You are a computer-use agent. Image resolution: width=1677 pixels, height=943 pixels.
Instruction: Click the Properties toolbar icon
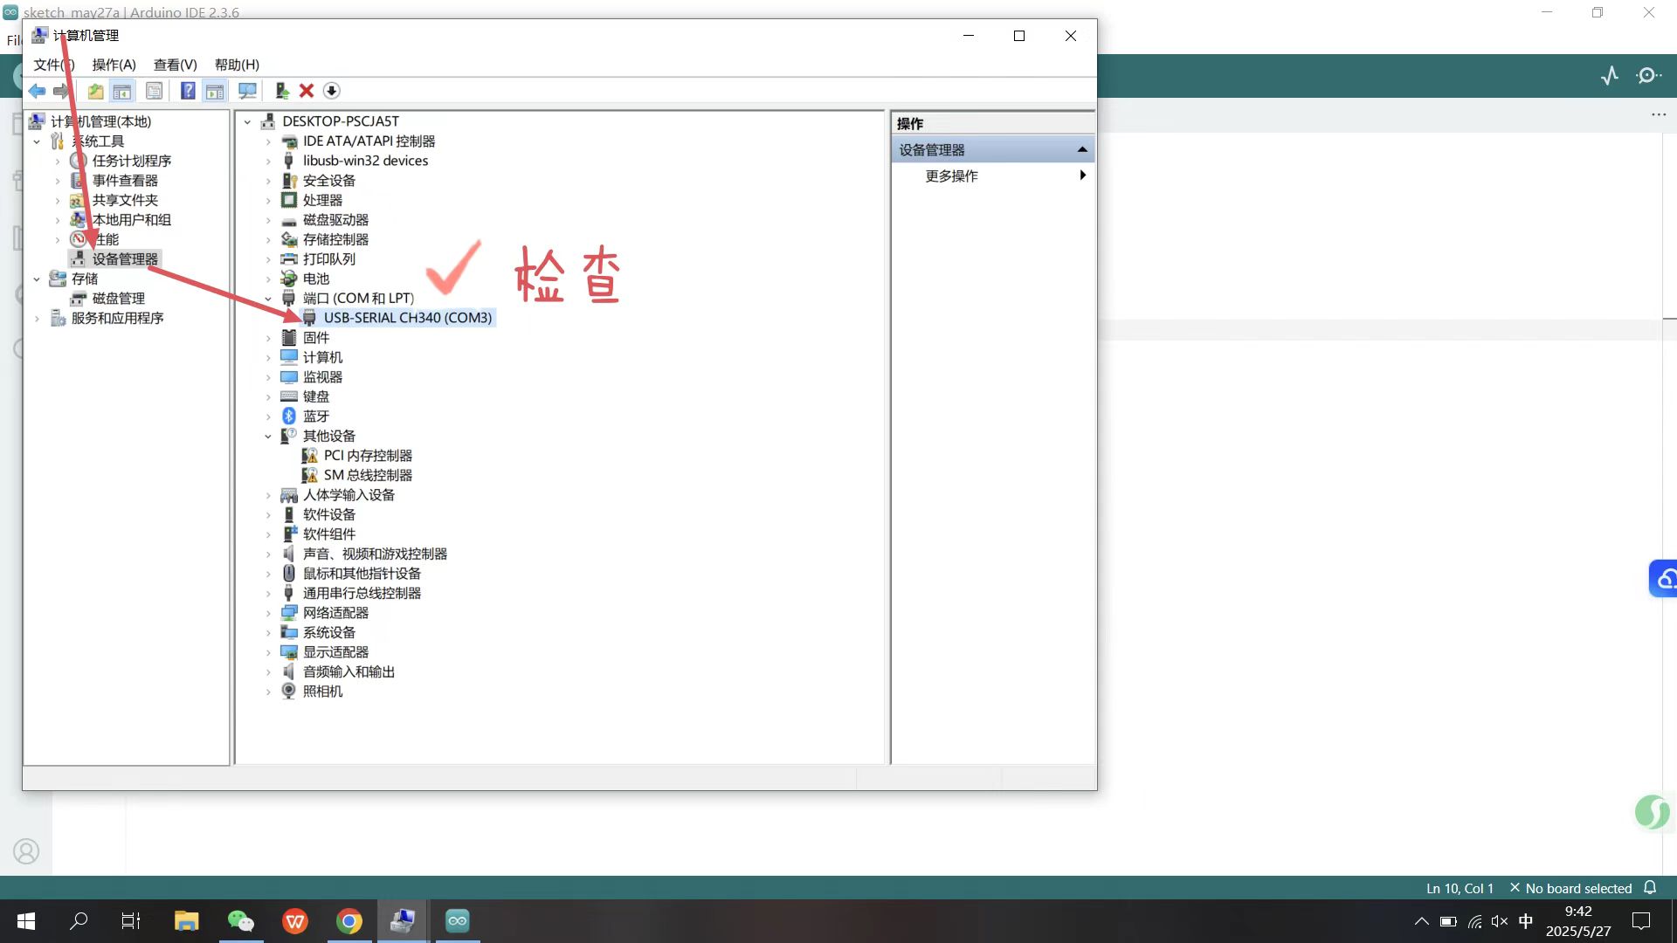point(154,91)
